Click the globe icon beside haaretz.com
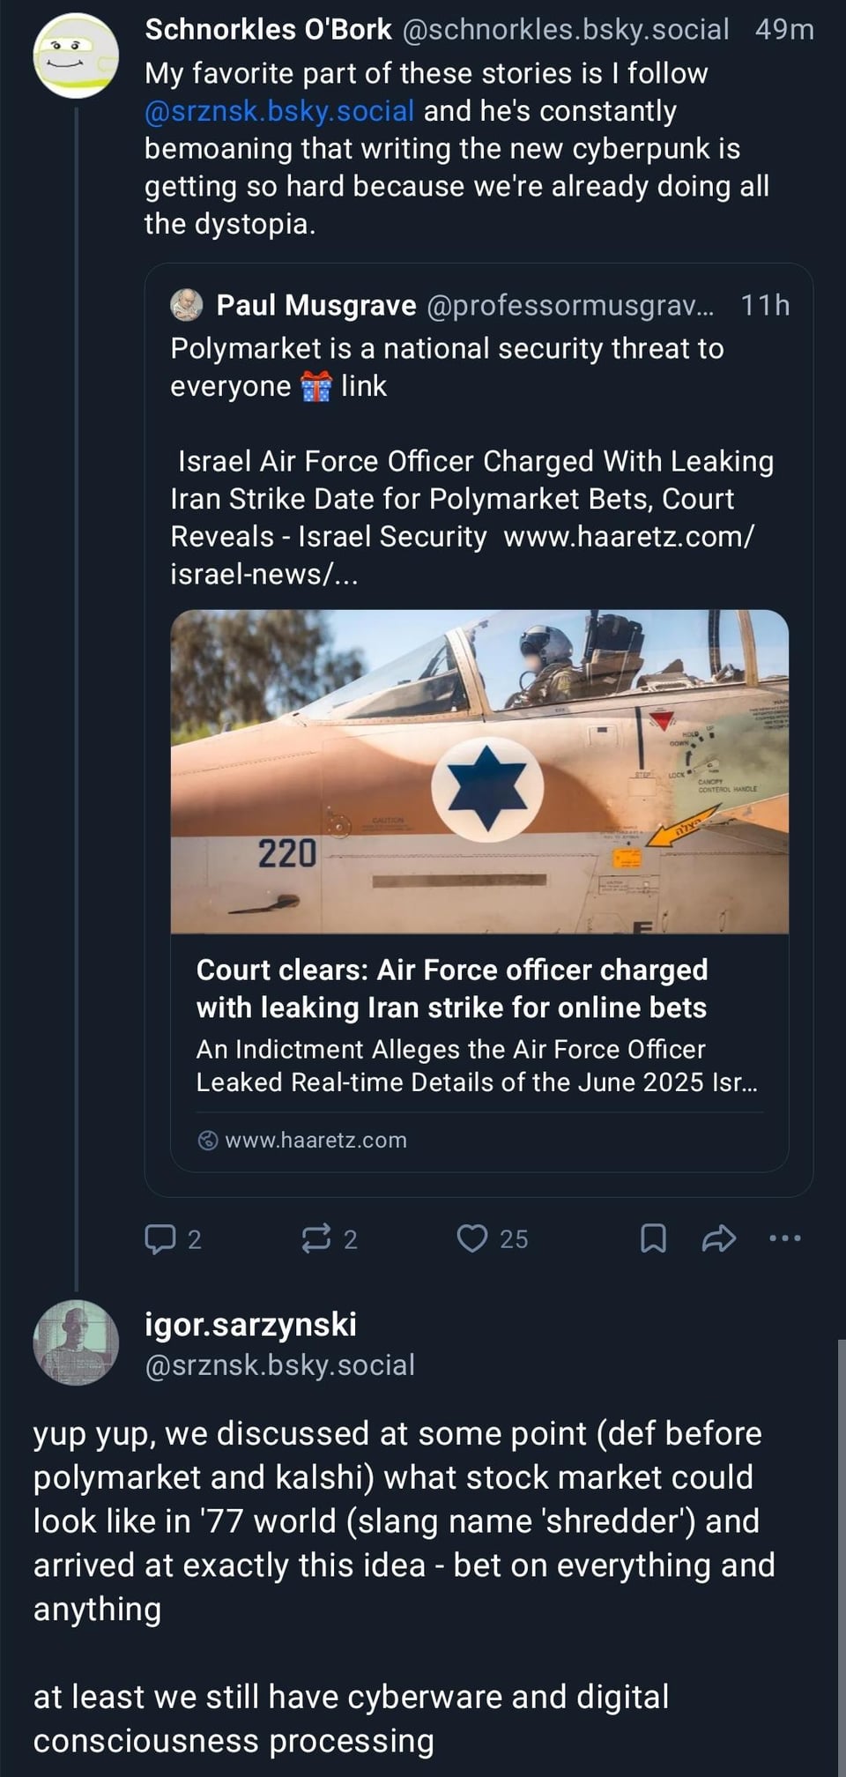Viewport: 846px width, 1777px height. 208,1140
